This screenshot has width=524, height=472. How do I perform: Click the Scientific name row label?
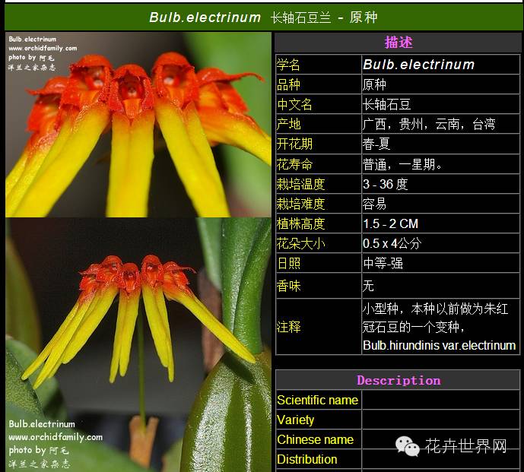[317, 400]
